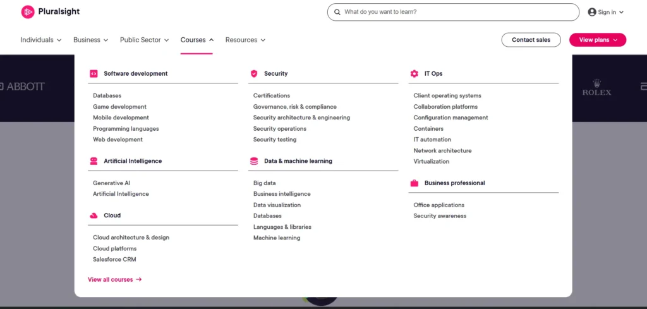
Task: Click the search magnifier icon
Action: tap(337, 12)
